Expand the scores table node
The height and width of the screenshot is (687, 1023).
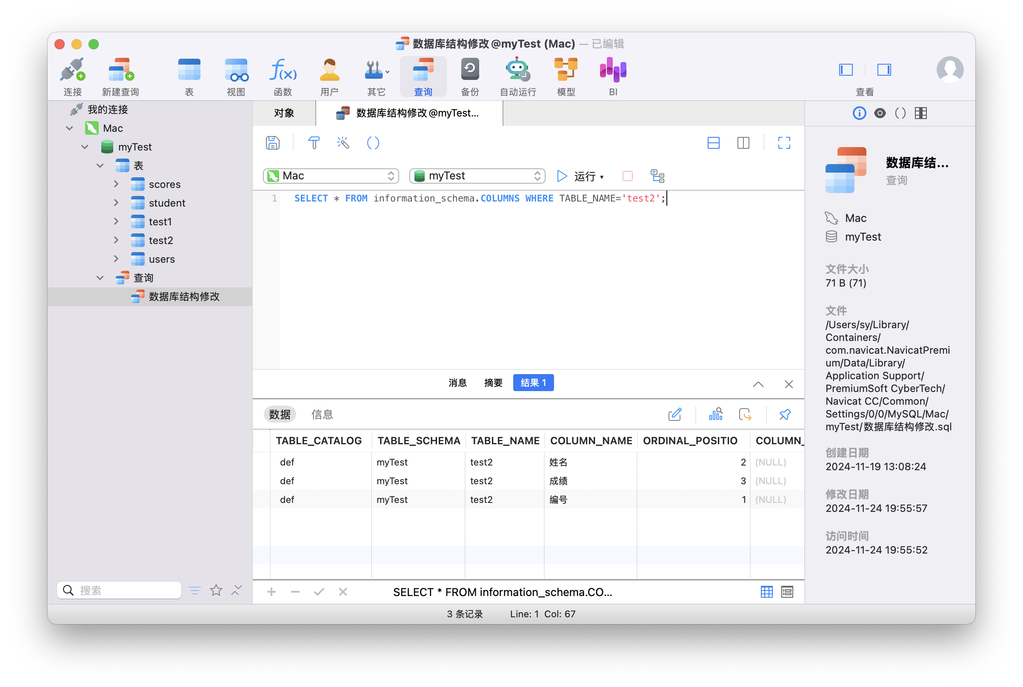point(116,184)
